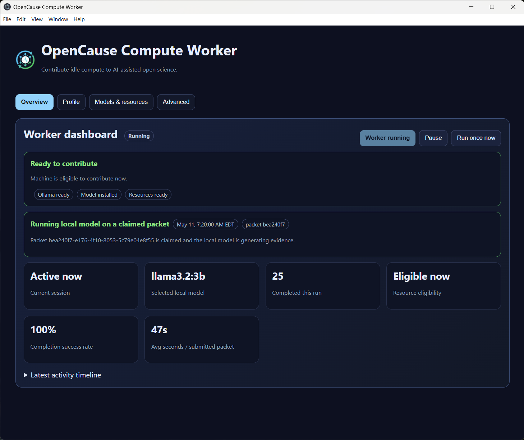Screen dimensions: 524x440
Task: Open the Help menu
Action: tap(79, 19)
